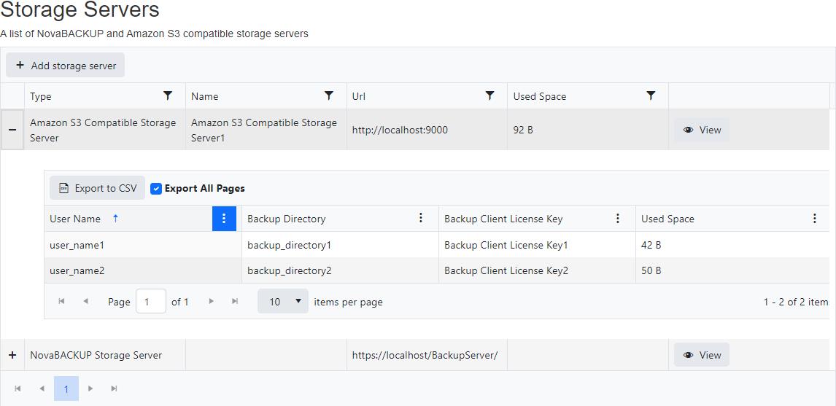Click the 92 B used space cell
Viewport: 836px width, 406px height.
[x=587, y=130]
